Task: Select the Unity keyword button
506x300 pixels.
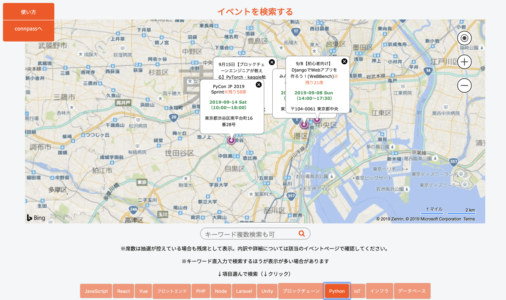Action: coord(267,291)
